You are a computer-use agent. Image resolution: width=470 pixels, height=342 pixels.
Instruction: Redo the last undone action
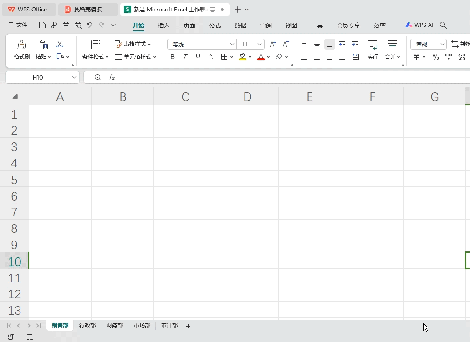102,25
